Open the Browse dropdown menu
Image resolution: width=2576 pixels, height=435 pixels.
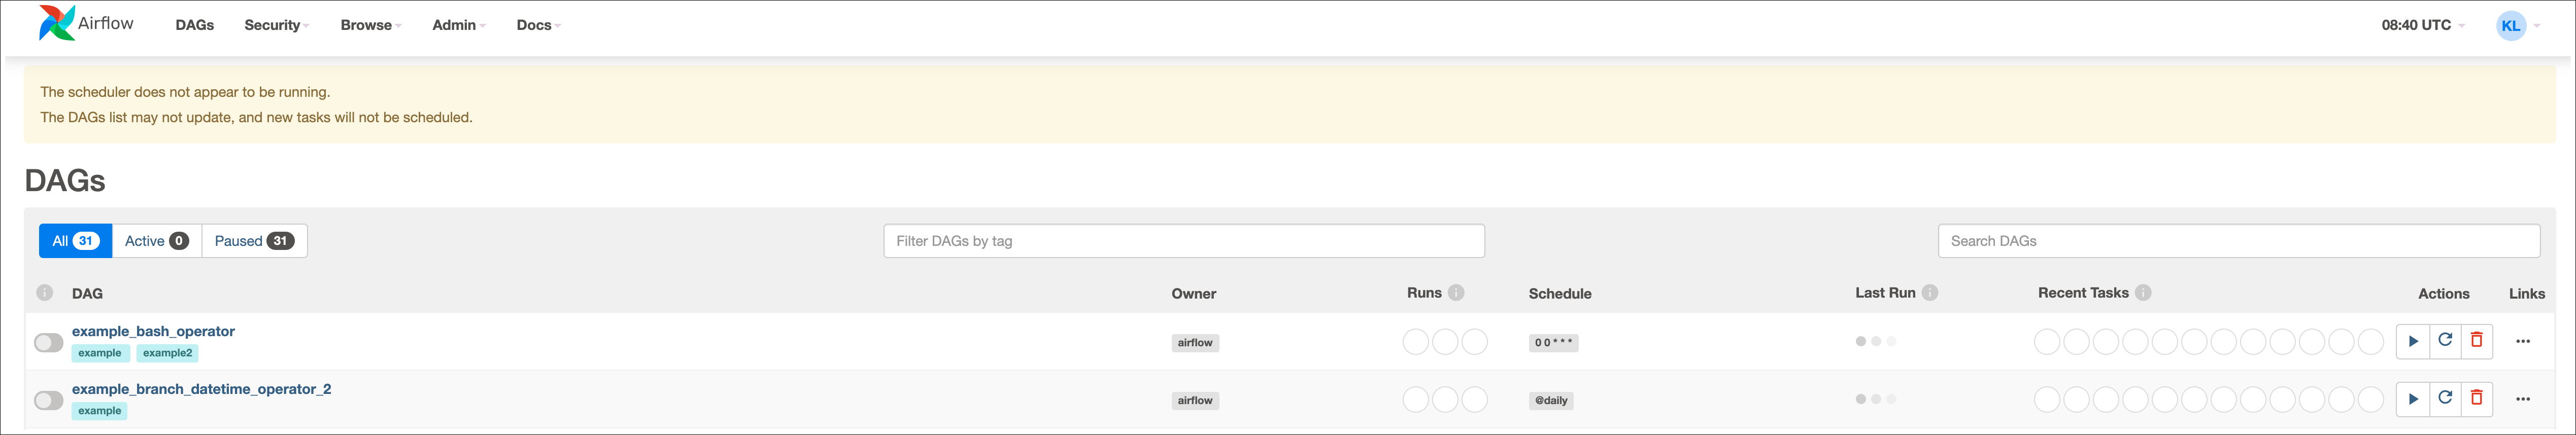371,25
